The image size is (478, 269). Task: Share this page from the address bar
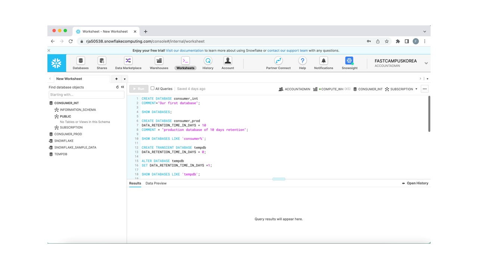click(378, 41)
